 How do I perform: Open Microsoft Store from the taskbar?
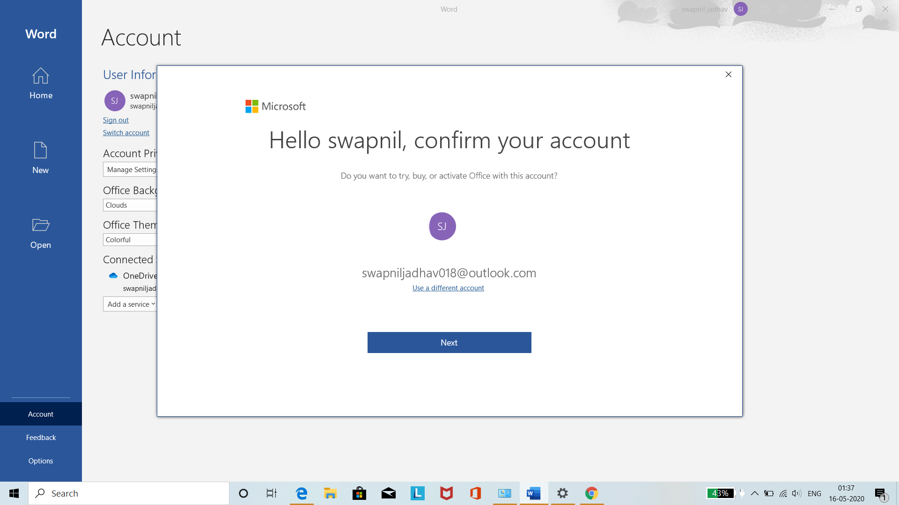click(x=359, y=493)
